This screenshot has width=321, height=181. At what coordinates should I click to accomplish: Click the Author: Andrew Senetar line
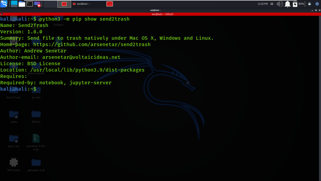(x=33, y=51)
